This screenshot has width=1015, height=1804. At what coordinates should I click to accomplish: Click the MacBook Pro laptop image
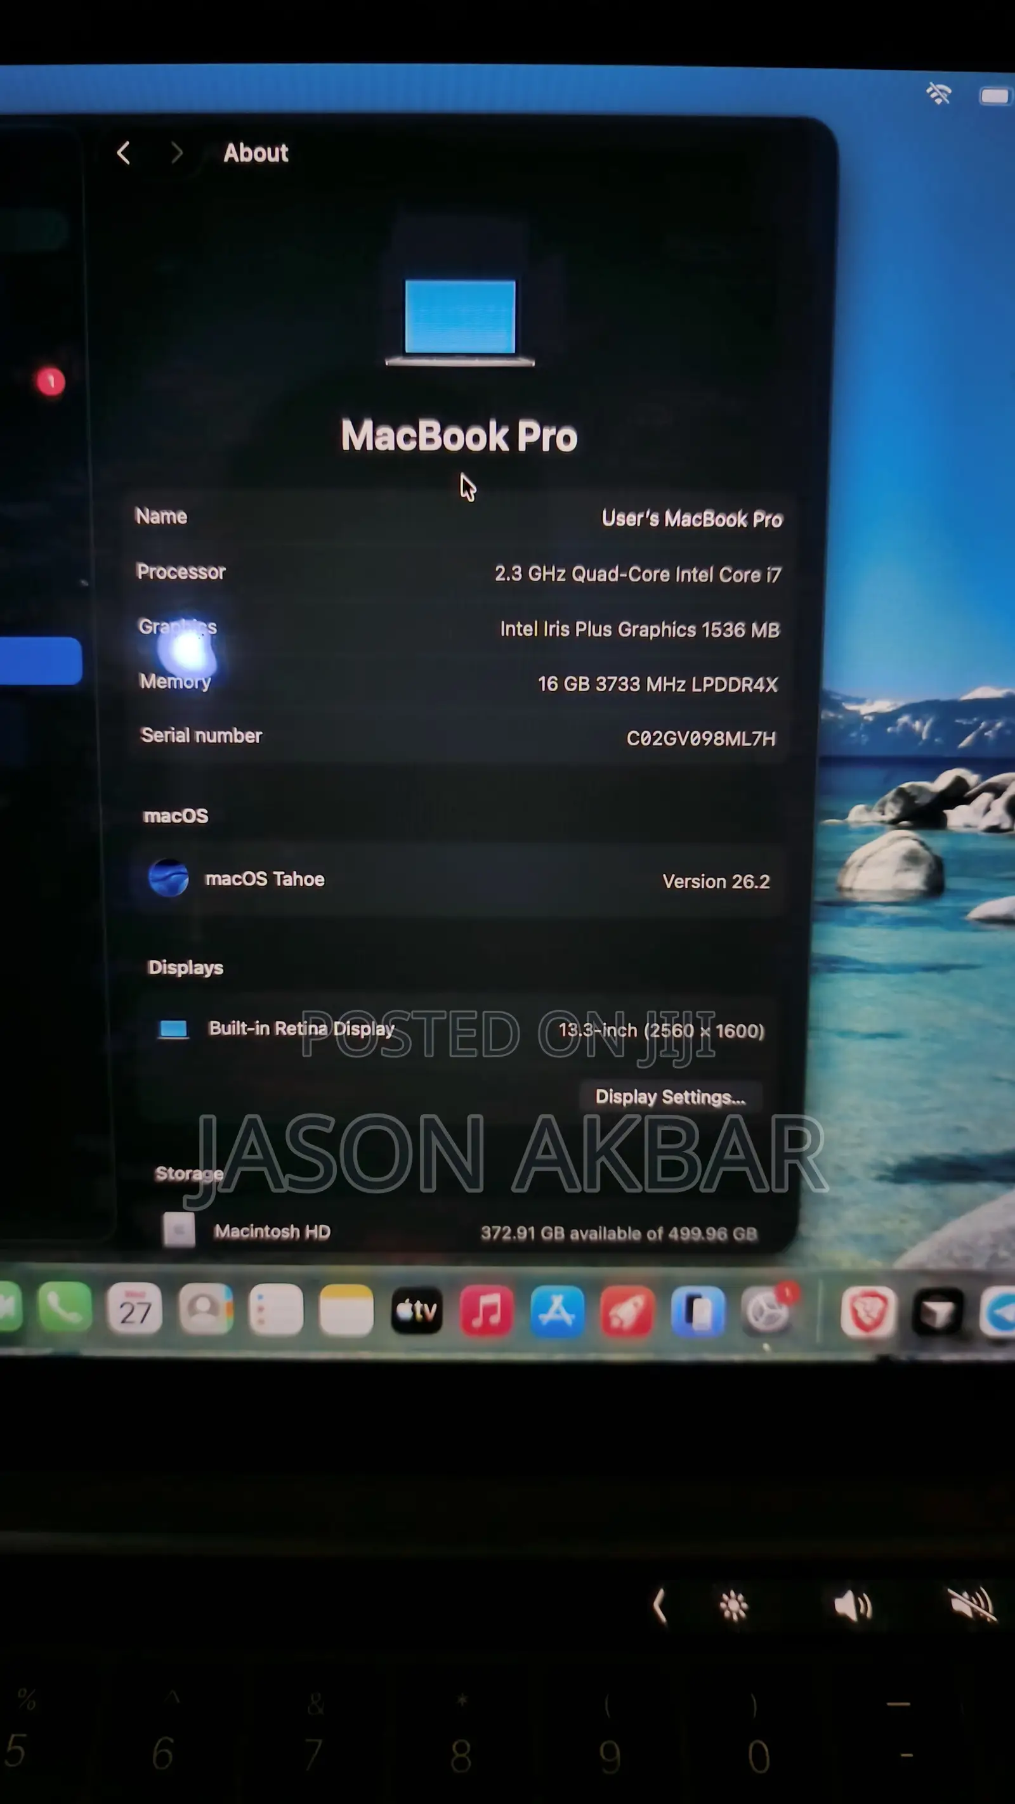point(460,321)
